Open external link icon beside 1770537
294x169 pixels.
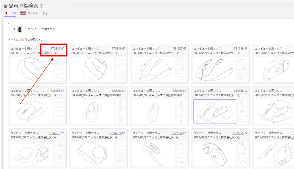click(x=62, y=49)
